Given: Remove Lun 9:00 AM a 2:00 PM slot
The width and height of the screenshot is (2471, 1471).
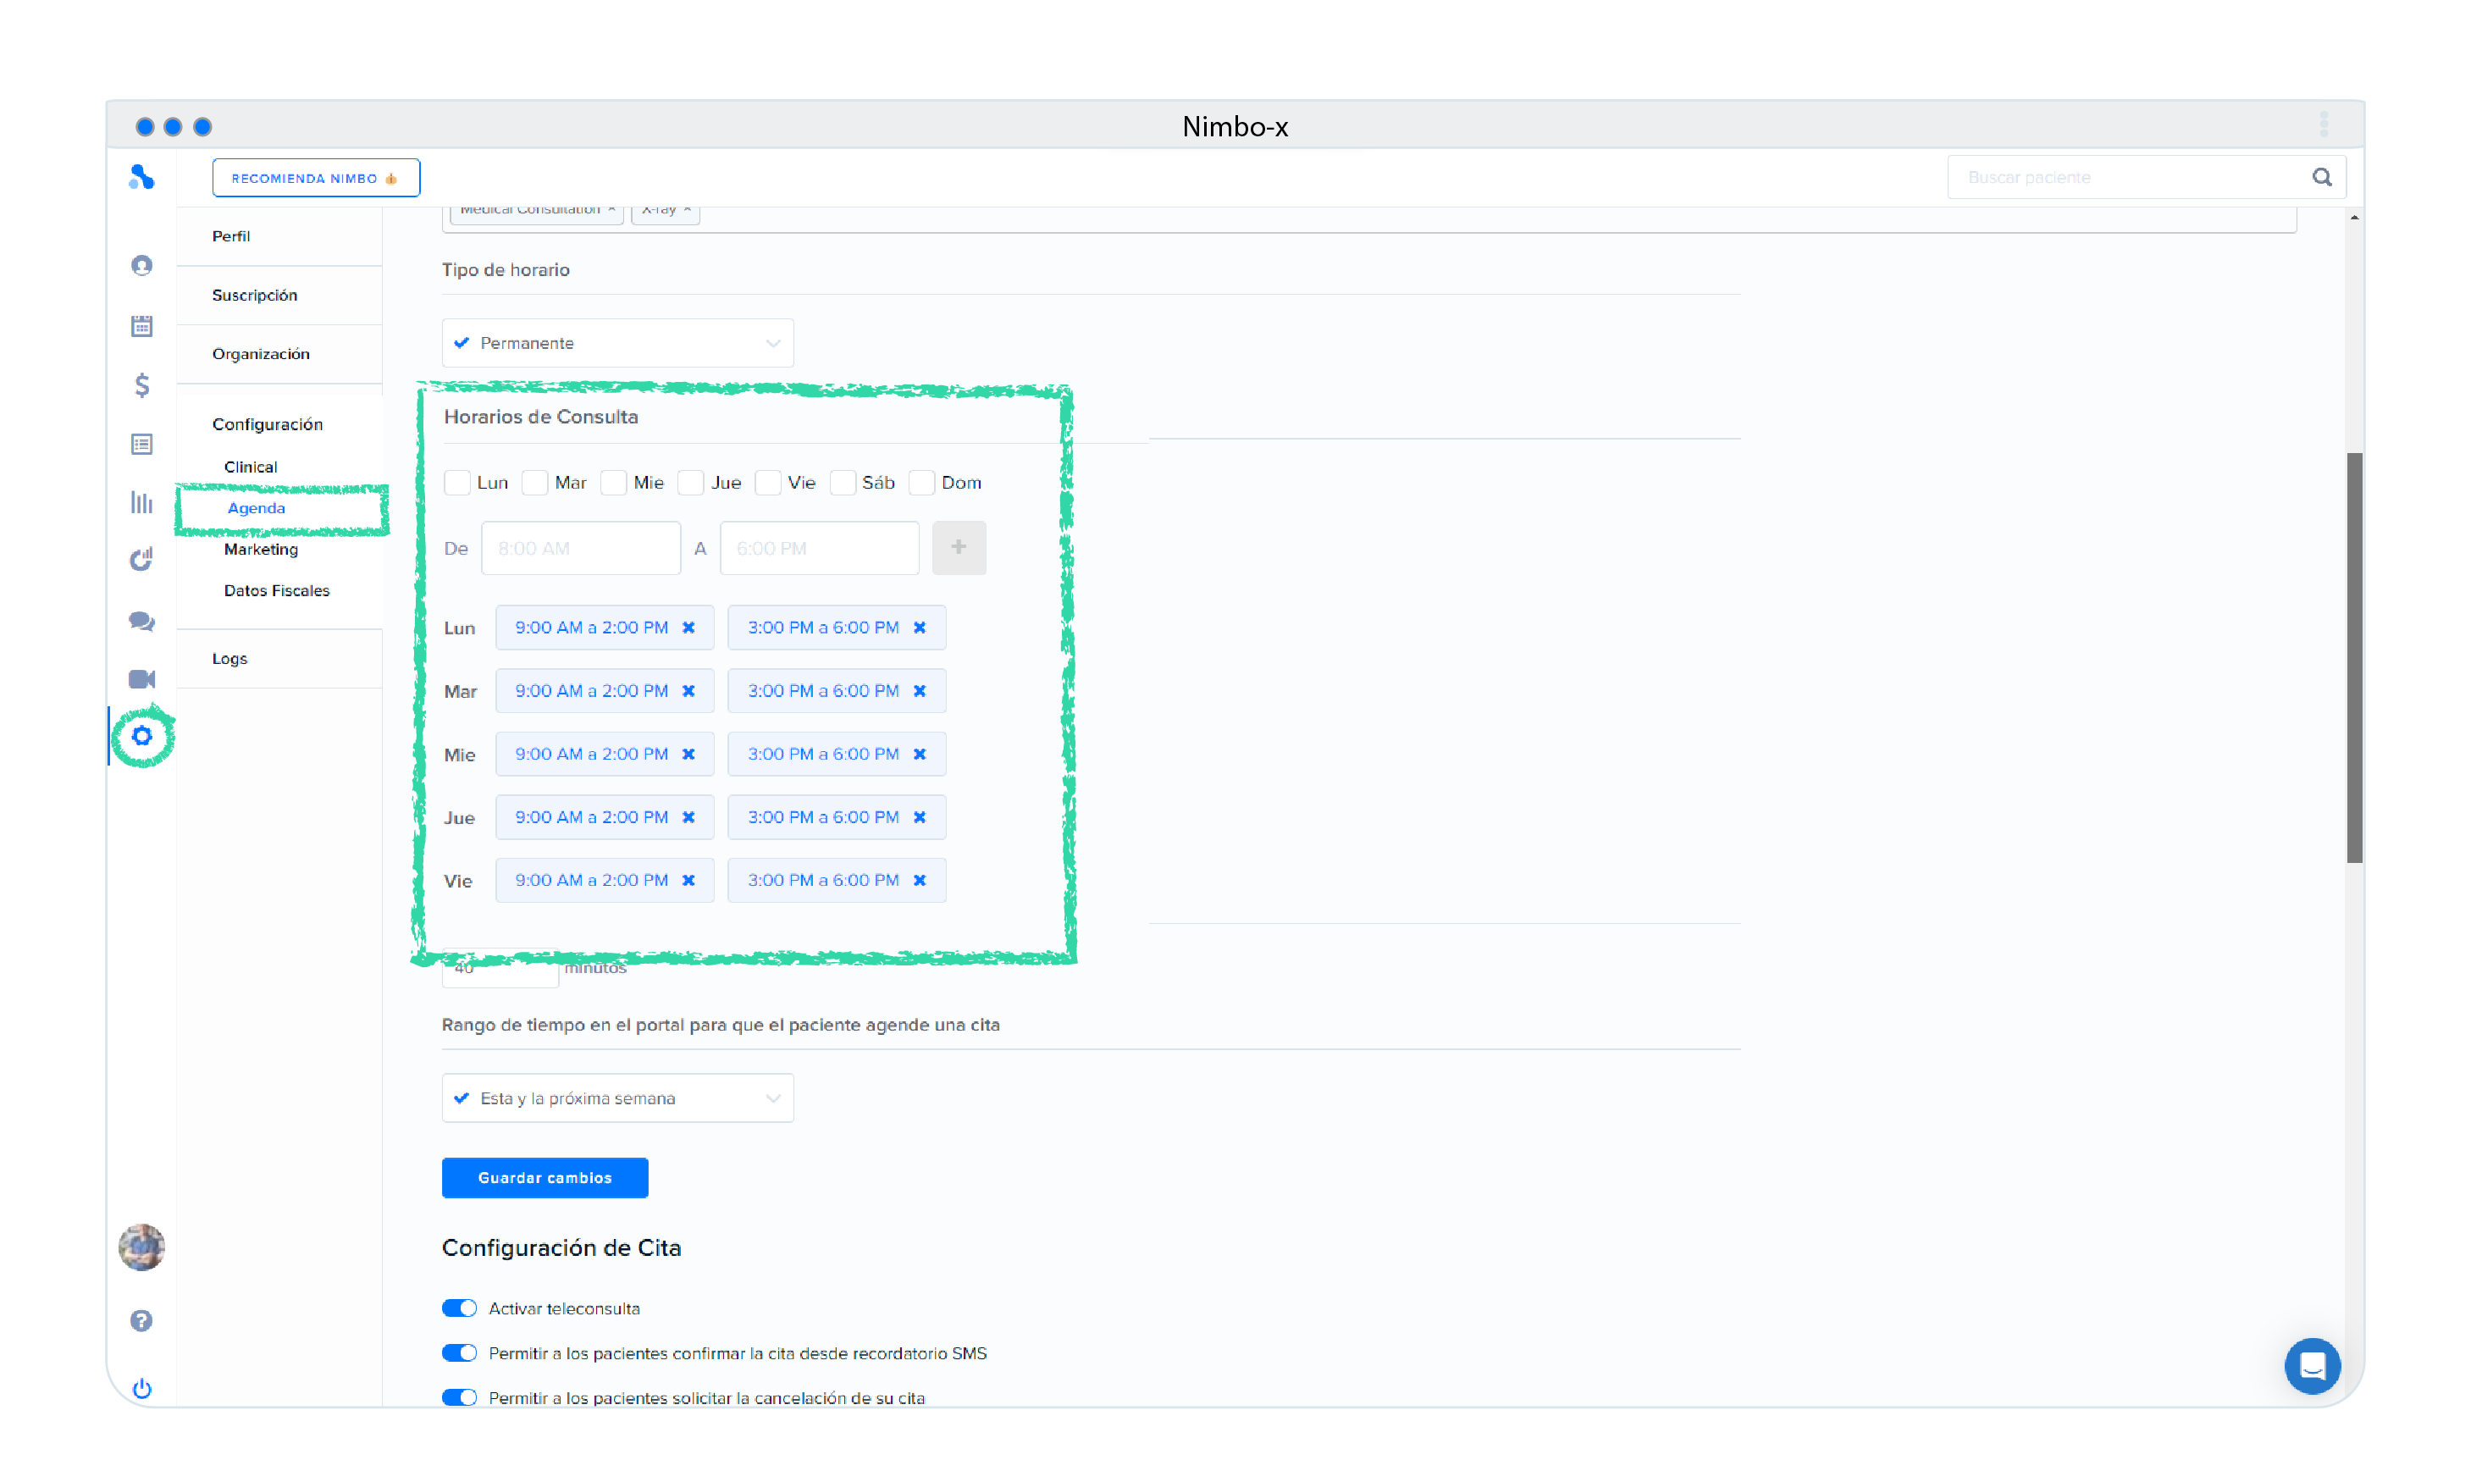Looking at the screenshot, I should click(x=688, y=628).
